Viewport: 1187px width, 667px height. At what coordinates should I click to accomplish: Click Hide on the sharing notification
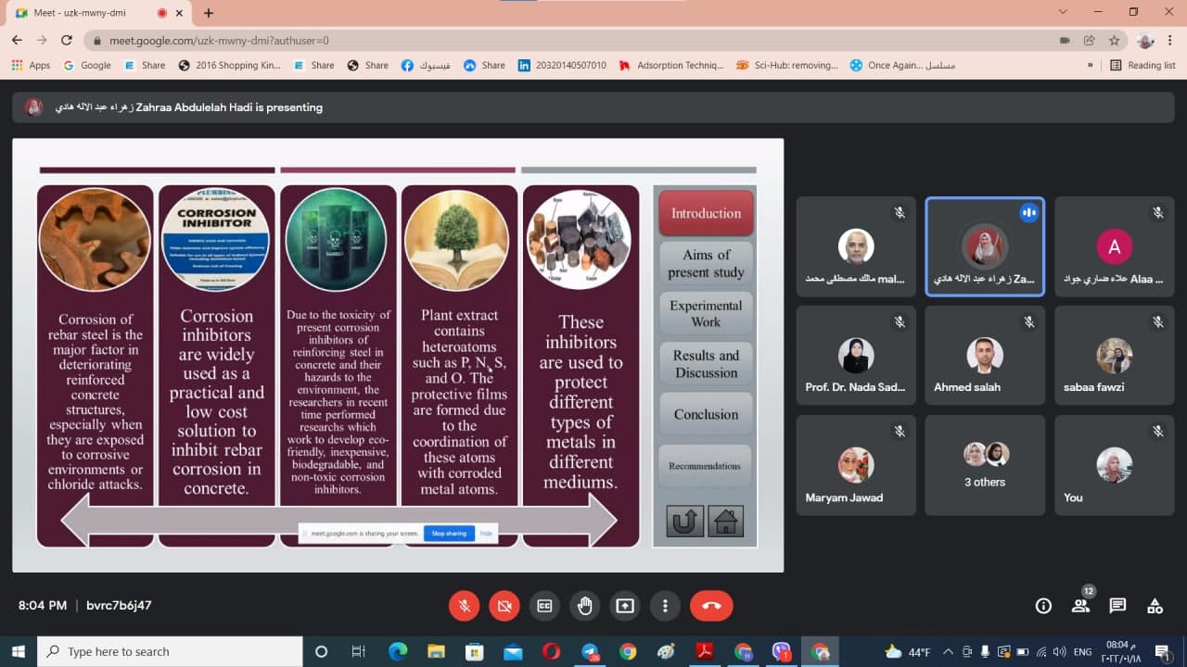tap(486, 534)
